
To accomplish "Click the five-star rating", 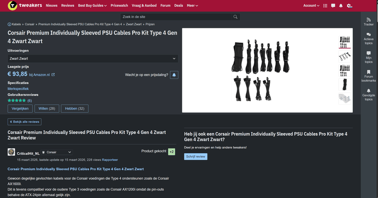I will (17, 100).
